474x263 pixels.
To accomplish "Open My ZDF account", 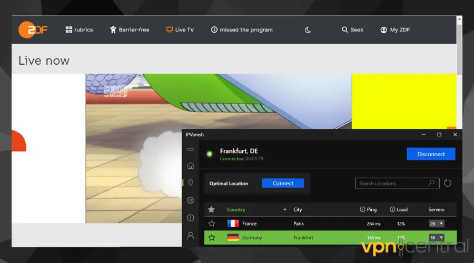I will click(395, 29).
